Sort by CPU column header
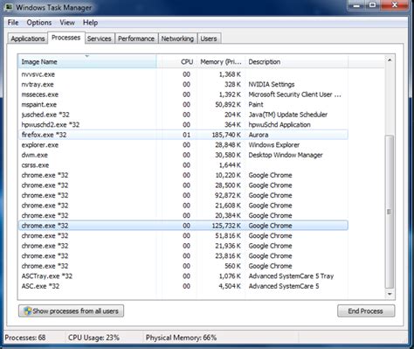This screenshot has height=349, width=414. [x=176, y=61]
